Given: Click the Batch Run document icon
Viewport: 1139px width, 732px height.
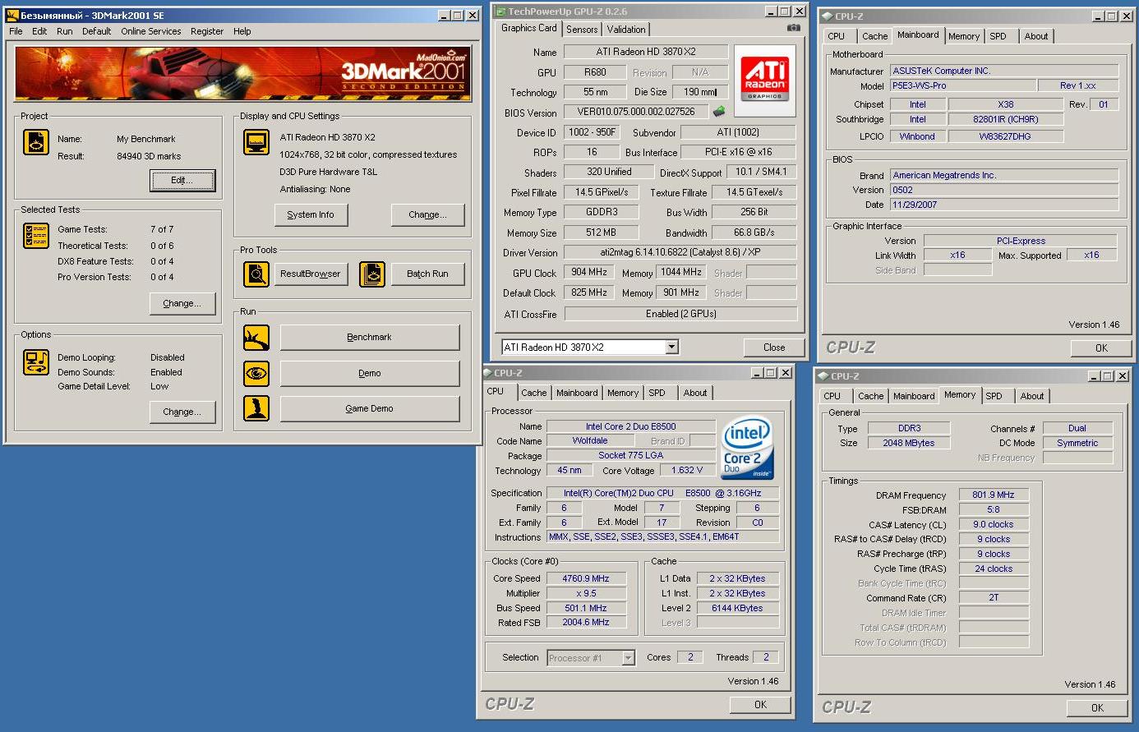Looking at the screenshot, I should (x=372, y=274).
